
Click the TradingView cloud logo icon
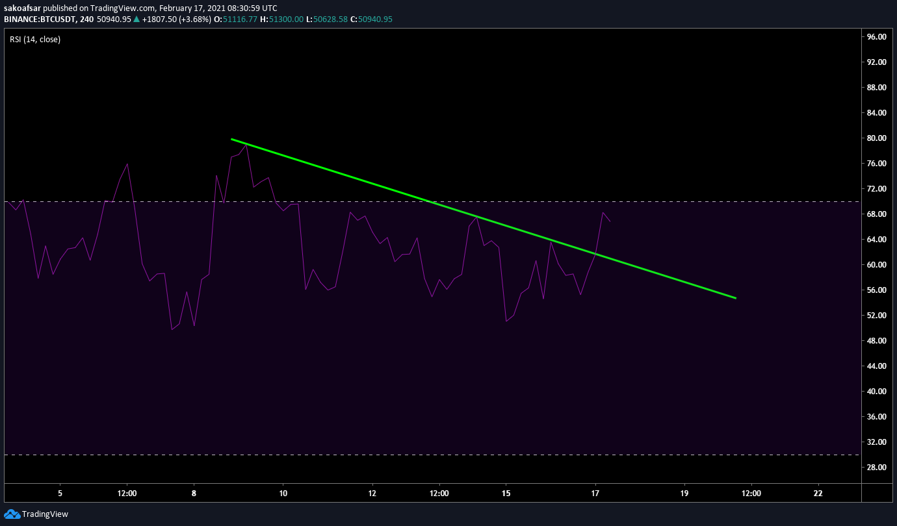pyautogui.click(x=12, y=514)
